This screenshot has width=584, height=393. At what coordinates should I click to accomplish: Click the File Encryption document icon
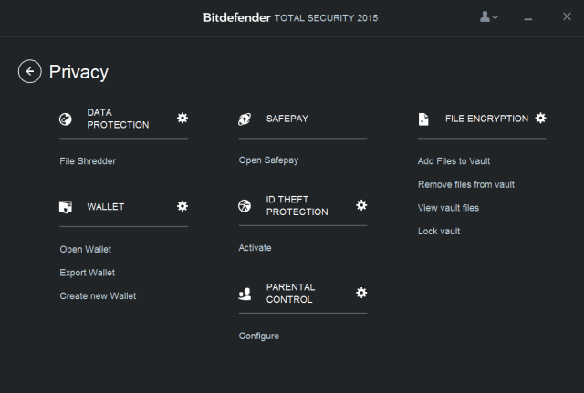[423, 119]
